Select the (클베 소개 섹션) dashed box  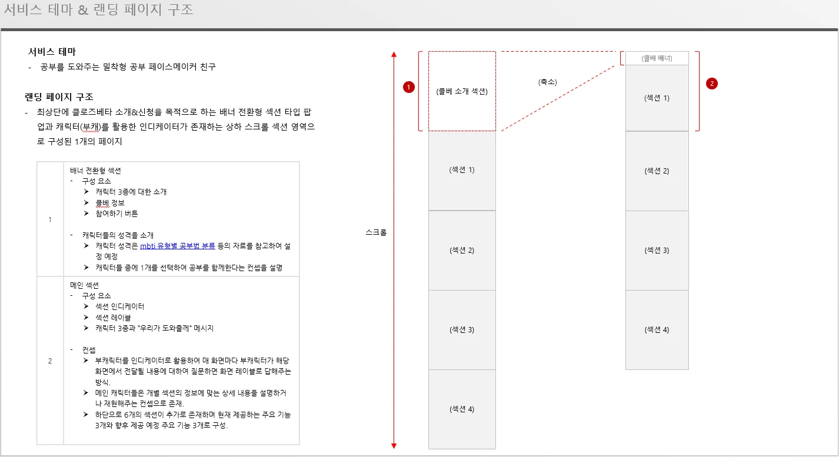pyautogui.click(x=462, y=91)
